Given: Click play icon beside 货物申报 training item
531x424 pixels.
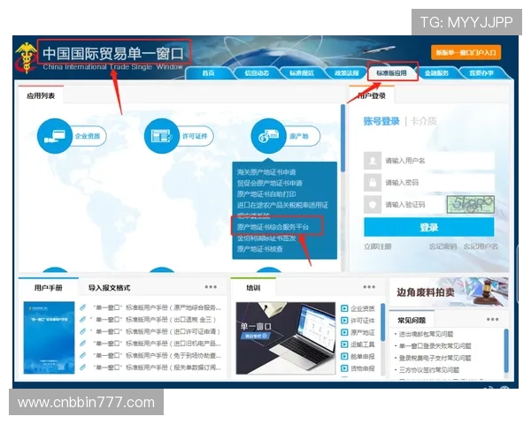Looking at the screenshot, I should point(344,368).
